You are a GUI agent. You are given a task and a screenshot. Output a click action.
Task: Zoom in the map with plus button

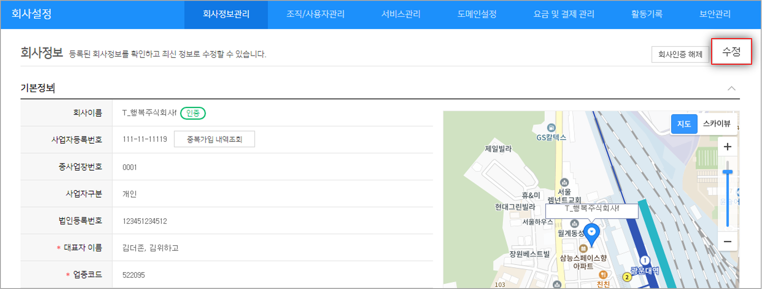click(727, 147)
